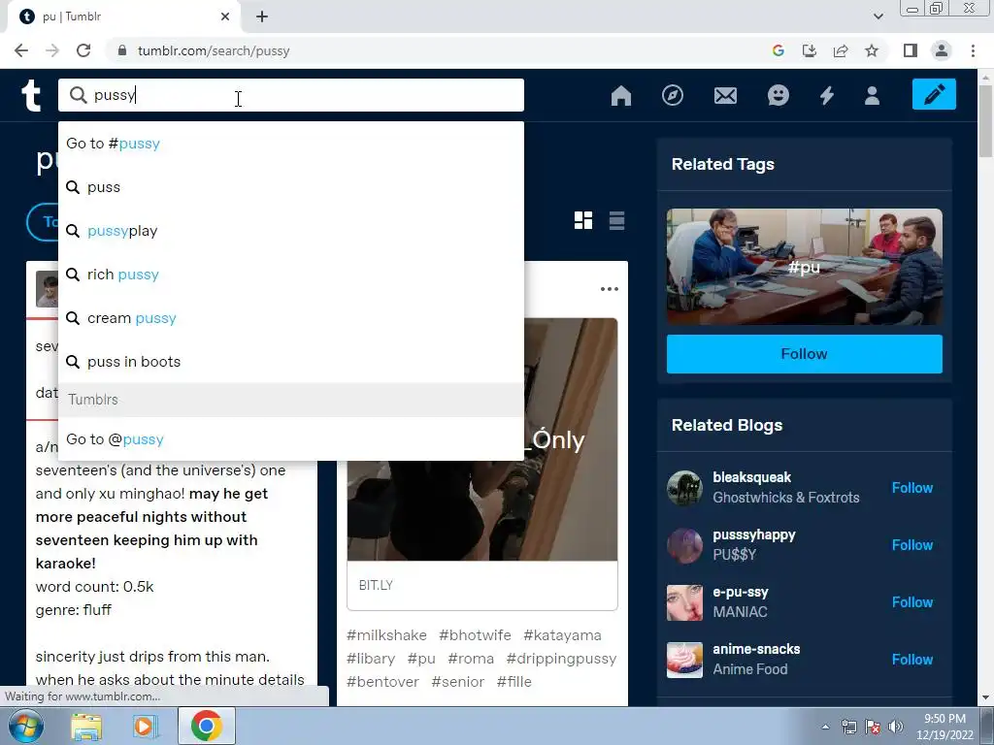Open the #libary tag link
Viewport: 994px width, 745px height.
click(371, 659)
